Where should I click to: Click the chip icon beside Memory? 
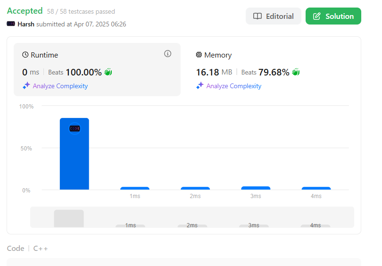tap(199, 55)
